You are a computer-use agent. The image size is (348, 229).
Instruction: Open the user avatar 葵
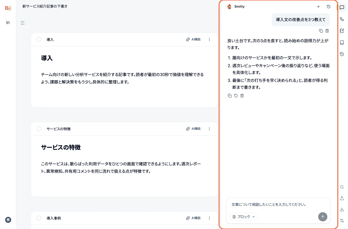pos(8,220)
